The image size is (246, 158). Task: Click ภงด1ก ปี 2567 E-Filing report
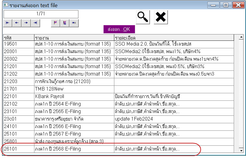[x=58, y=134]
